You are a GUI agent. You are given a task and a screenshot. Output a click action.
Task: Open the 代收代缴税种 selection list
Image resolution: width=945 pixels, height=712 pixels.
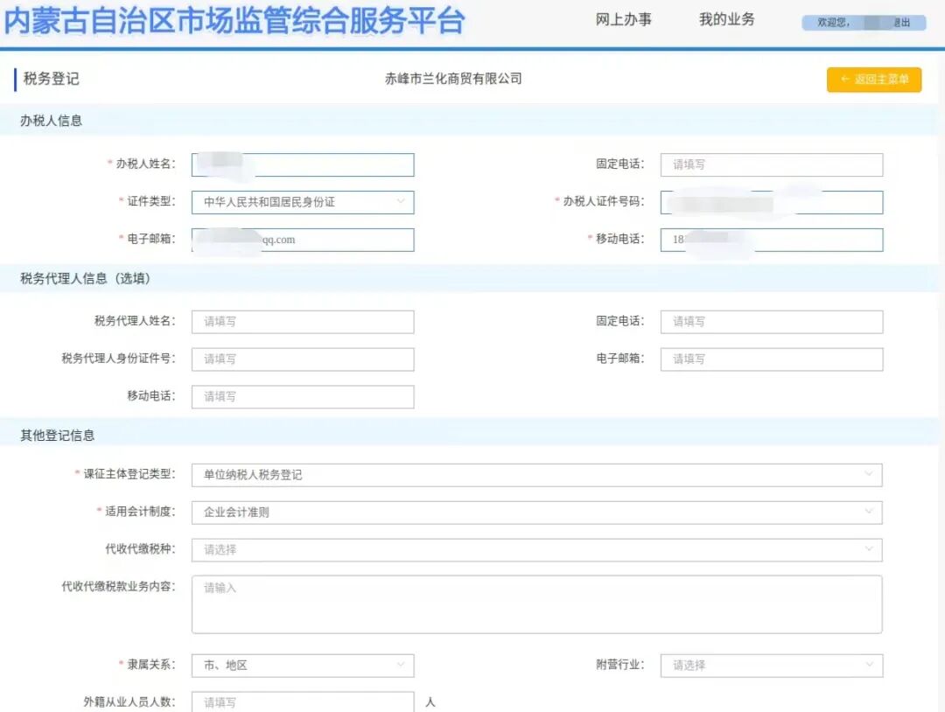click(x=538, y=550)
